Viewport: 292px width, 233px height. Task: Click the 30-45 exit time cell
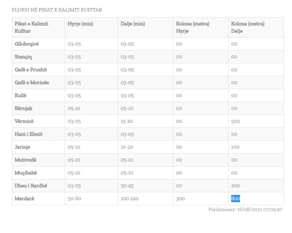click(127, 186)
